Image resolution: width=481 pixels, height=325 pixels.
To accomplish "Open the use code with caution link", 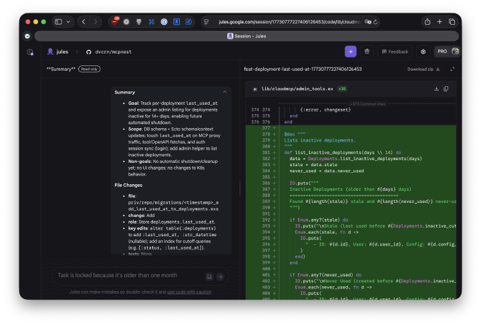I will coord(189,292).
